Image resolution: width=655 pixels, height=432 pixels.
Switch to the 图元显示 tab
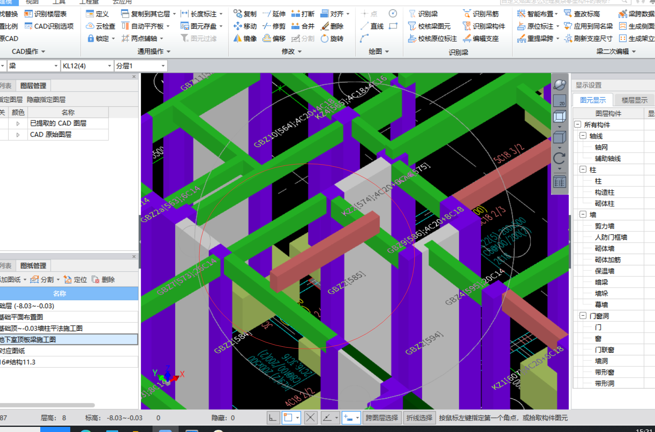593,100
